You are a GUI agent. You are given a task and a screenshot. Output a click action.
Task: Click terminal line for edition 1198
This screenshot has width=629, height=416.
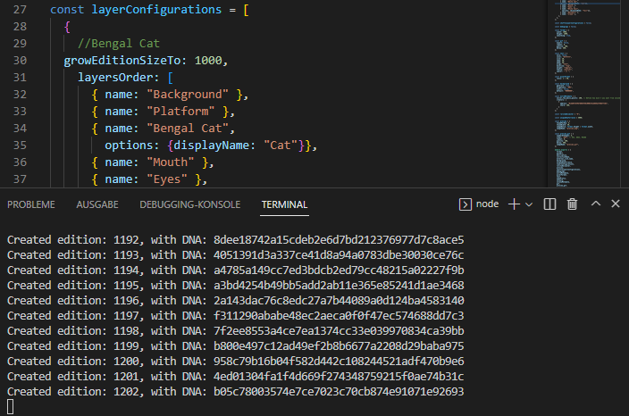point(236,331)
